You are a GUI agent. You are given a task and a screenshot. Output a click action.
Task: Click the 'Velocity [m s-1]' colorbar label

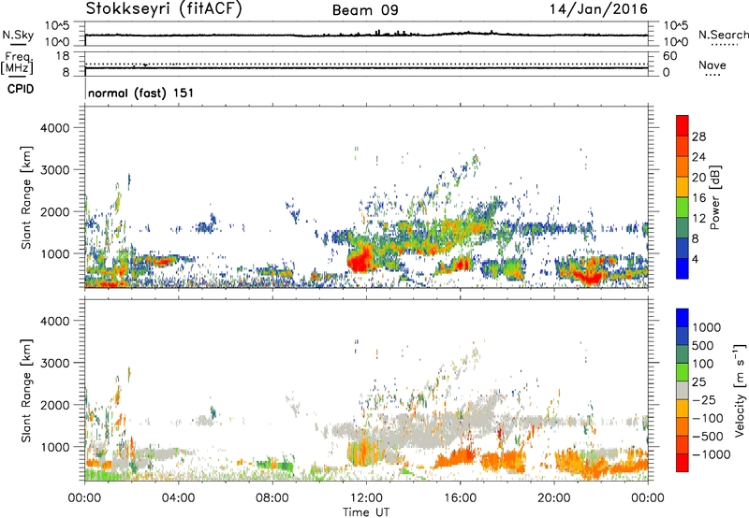click(x=740, y=390)
